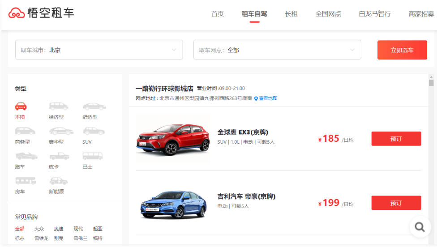Open the 商家招募 nav item

(421, 13)
